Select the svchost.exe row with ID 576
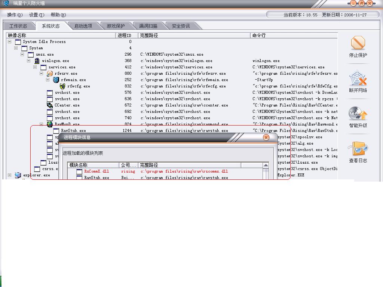This screenshot has height=287, width=383. pos(172,93)
